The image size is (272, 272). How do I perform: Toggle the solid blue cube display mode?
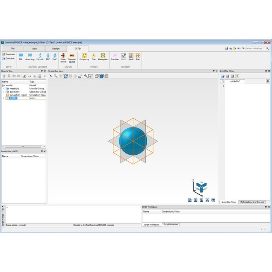[101, 76]
